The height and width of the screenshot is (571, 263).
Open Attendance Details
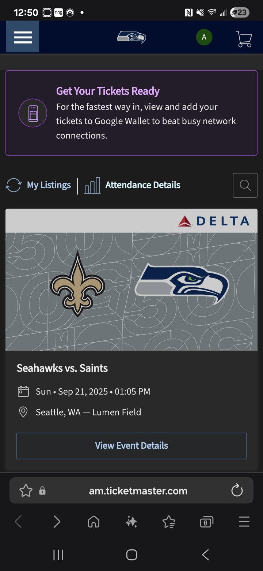tap(133, 185)
